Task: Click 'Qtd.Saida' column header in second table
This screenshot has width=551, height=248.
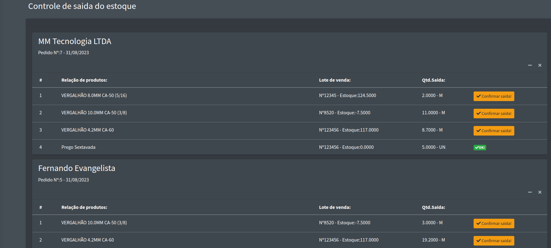Action: 433,207
